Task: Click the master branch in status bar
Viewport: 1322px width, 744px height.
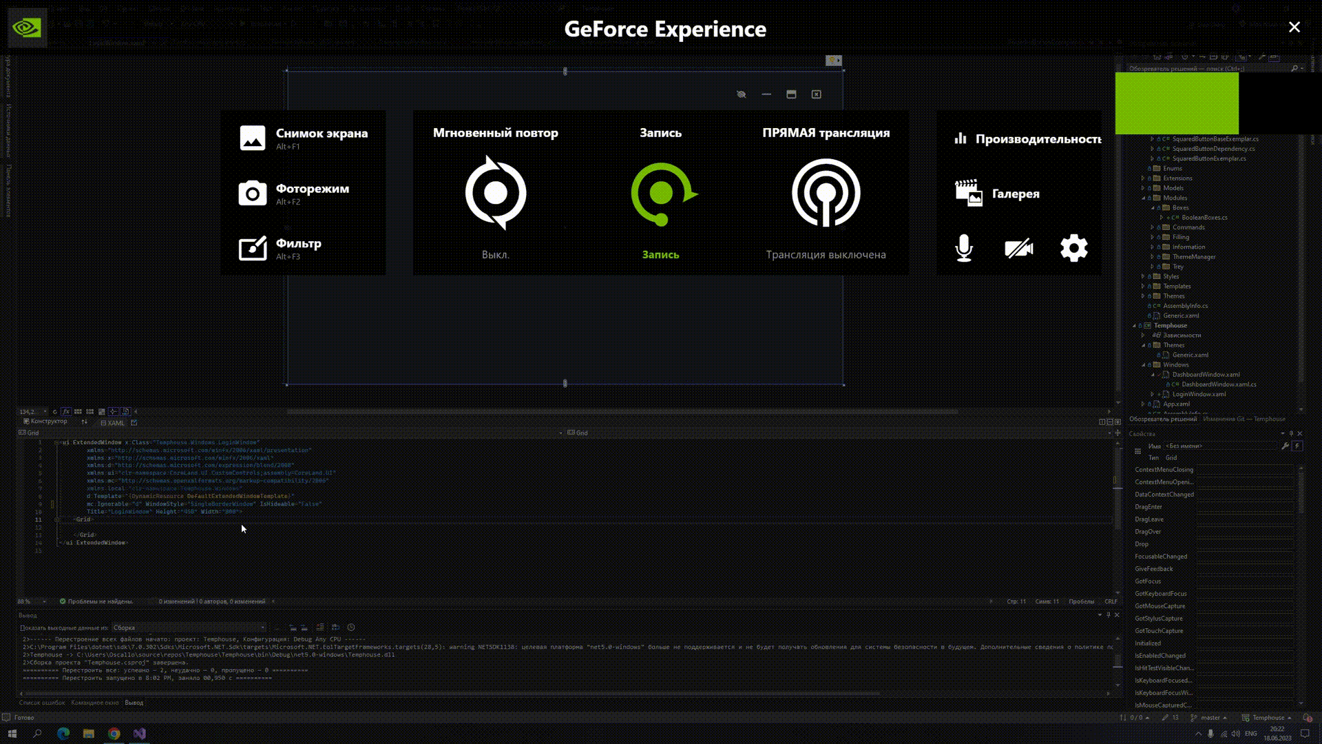Action: [x=1210, y=718]
